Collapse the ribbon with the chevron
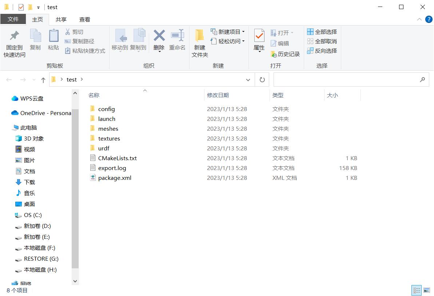Viewport: 434px width, 296px height. point(419,20)
